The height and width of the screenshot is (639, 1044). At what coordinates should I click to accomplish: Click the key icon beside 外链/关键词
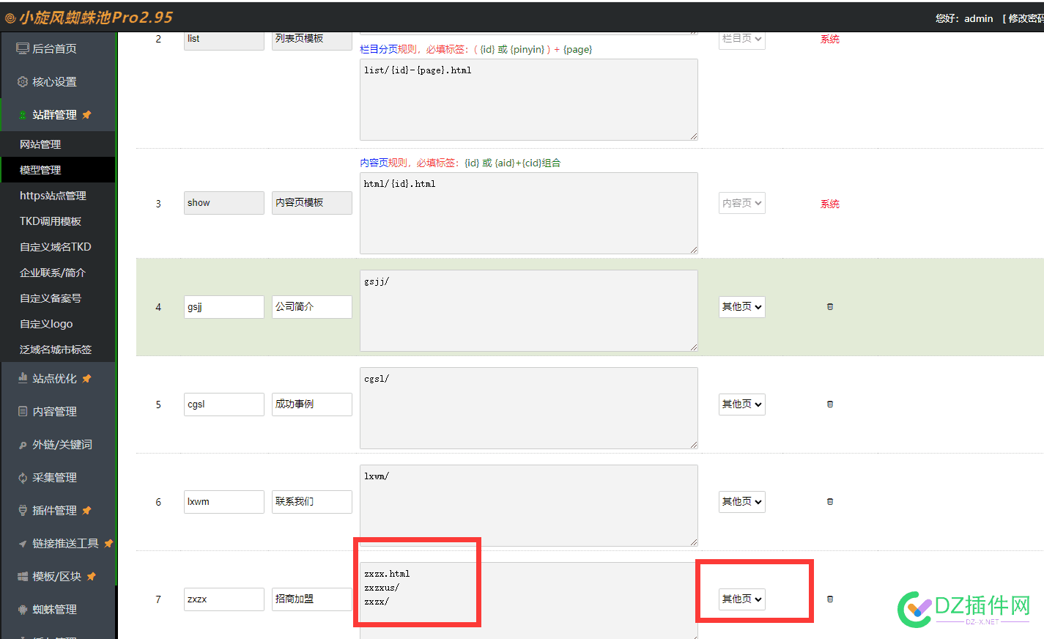[x=23, y=445]
